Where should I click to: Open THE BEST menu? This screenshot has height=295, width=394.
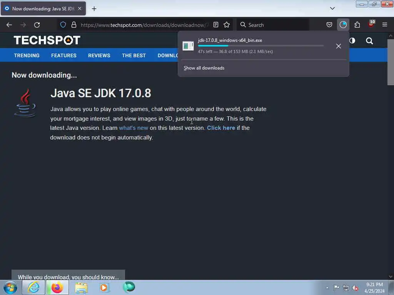[134, 55]
